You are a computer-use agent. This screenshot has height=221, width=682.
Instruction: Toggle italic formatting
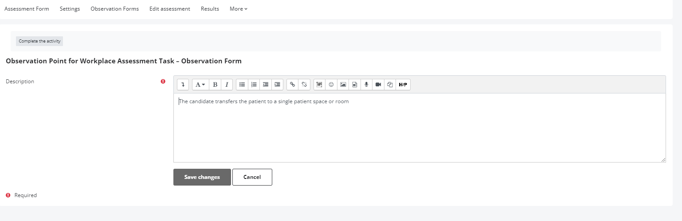(227, 85)
